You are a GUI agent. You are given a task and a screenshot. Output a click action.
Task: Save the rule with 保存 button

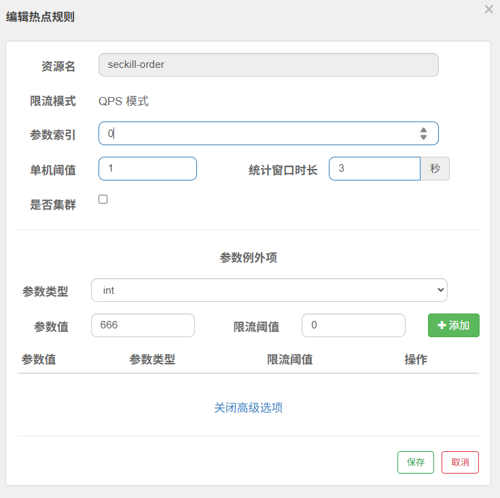point(416,462)
